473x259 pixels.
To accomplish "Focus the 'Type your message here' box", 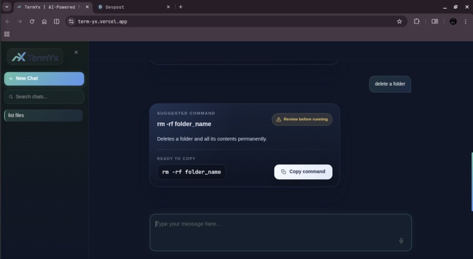I will coord(281,233).
